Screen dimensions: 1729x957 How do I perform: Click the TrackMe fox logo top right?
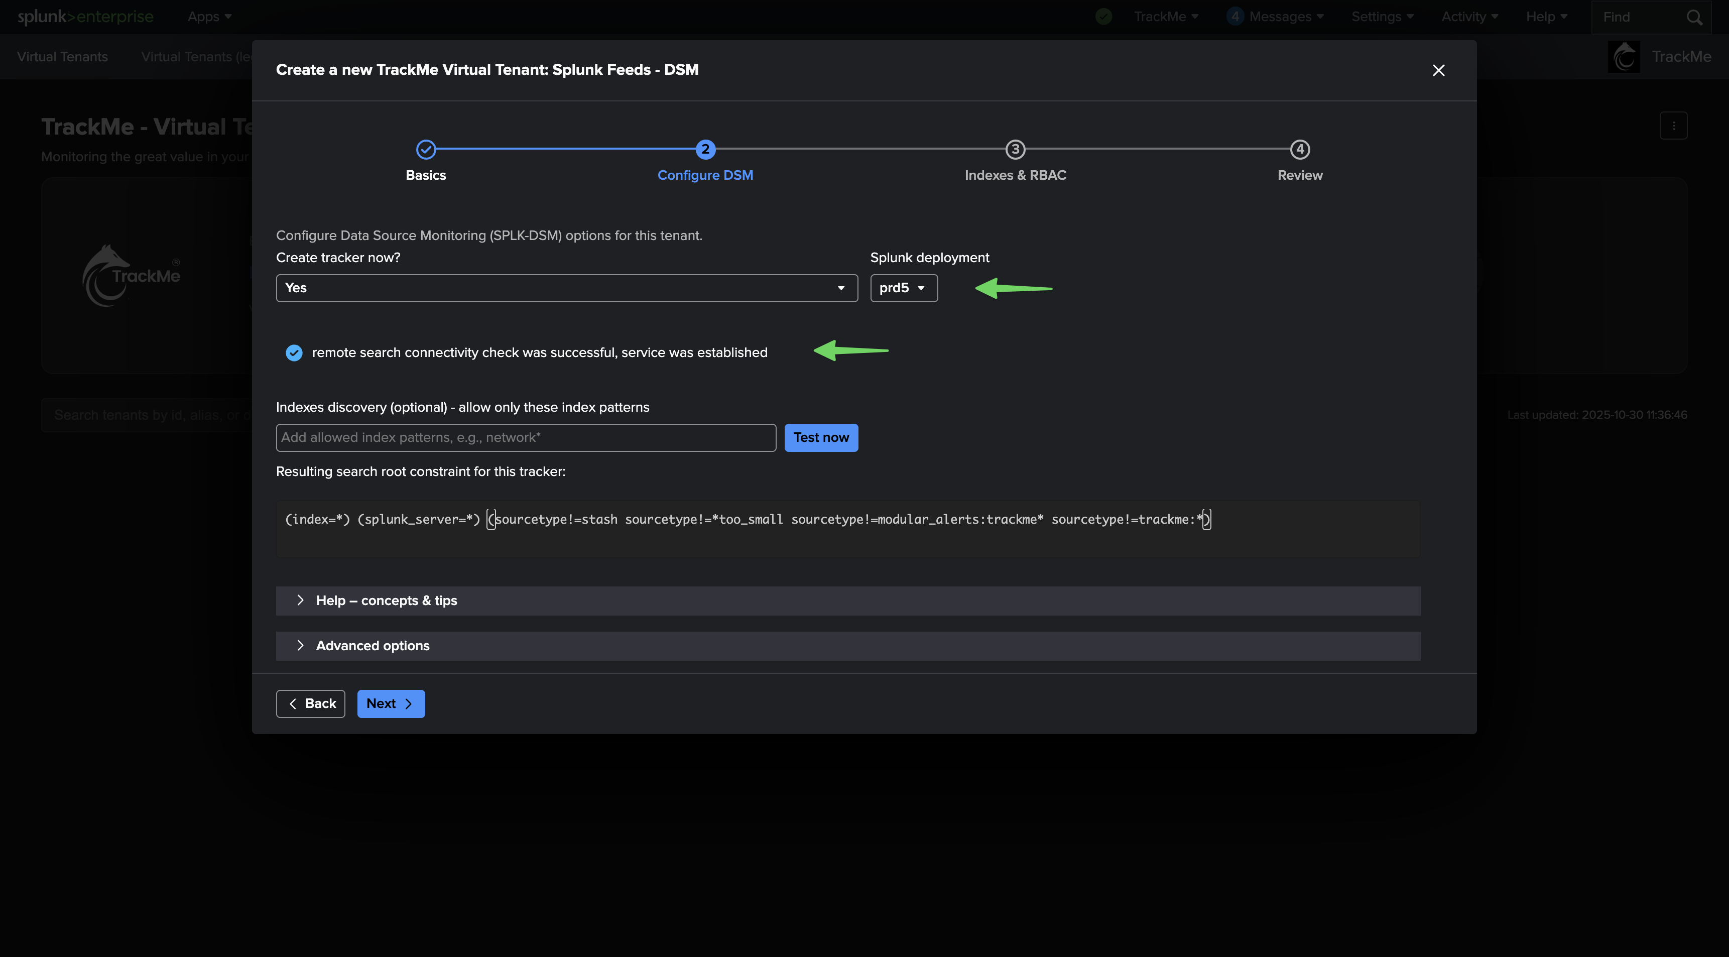click(x=1624, y=57)
